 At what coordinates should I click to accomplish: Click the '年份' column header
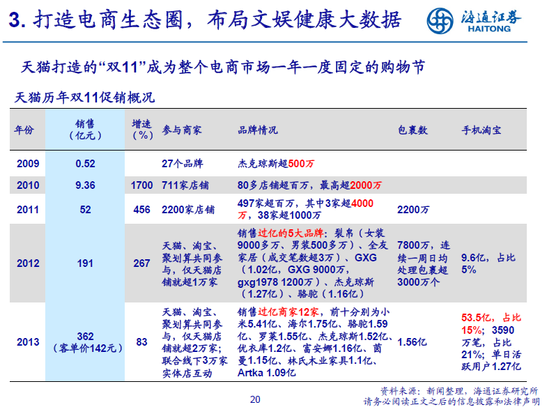point(24,130)
